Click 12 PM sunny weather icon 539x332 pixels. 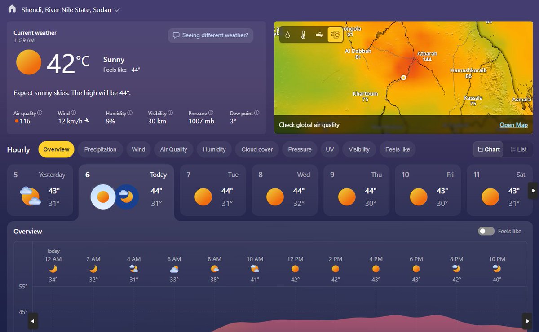[295, 269]
